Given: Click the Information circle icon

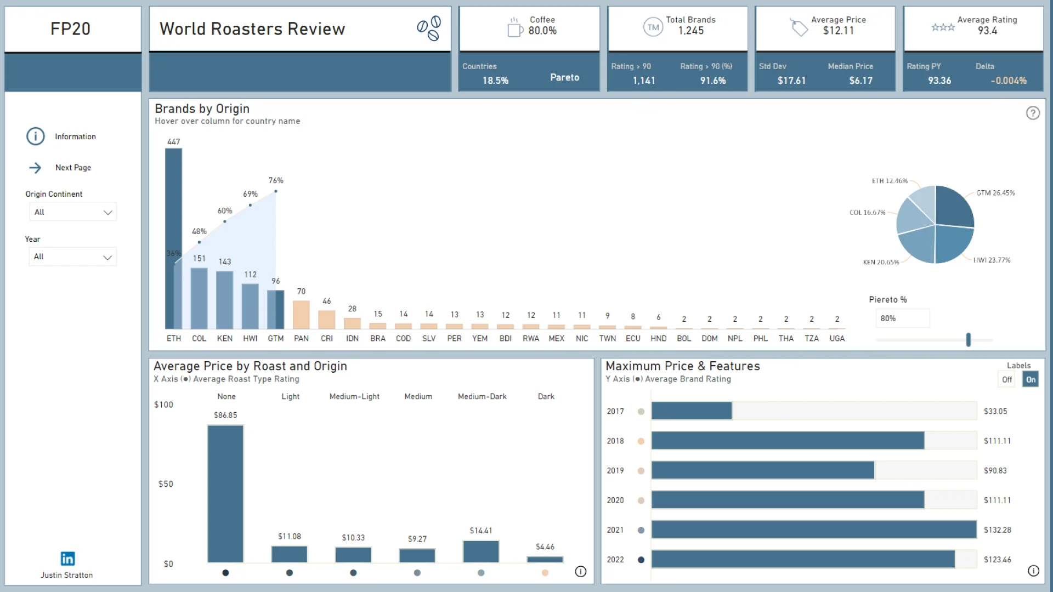Looking at the screenshot, I should pos(36,136).
